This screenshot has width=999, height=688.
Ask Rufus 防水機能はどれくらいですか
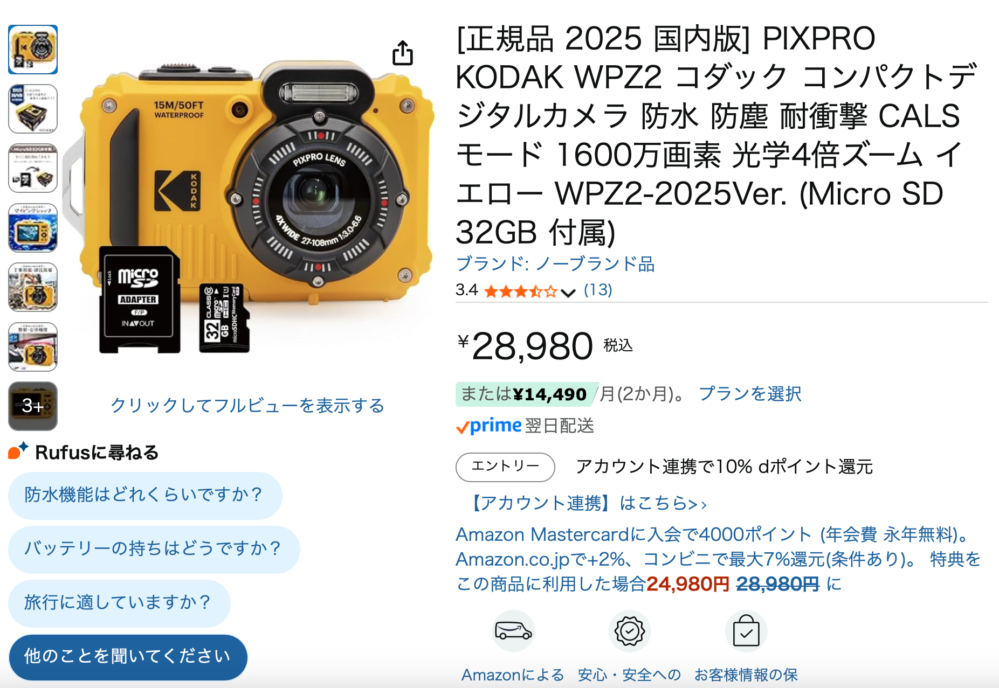point(145,495)
